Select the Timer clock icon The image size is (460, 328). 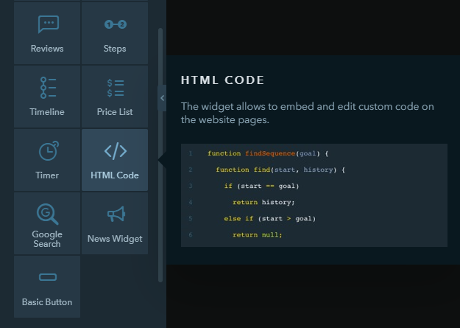pyautogui.click(x=49, y=151)
